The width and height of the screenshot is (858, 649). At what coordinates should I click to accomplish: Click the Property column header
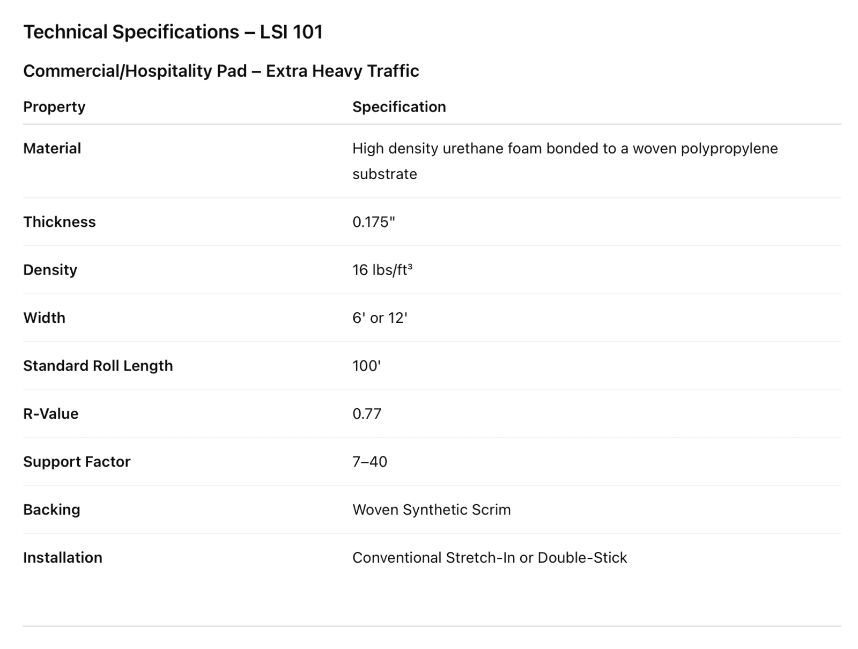click(x=54, y=107)
